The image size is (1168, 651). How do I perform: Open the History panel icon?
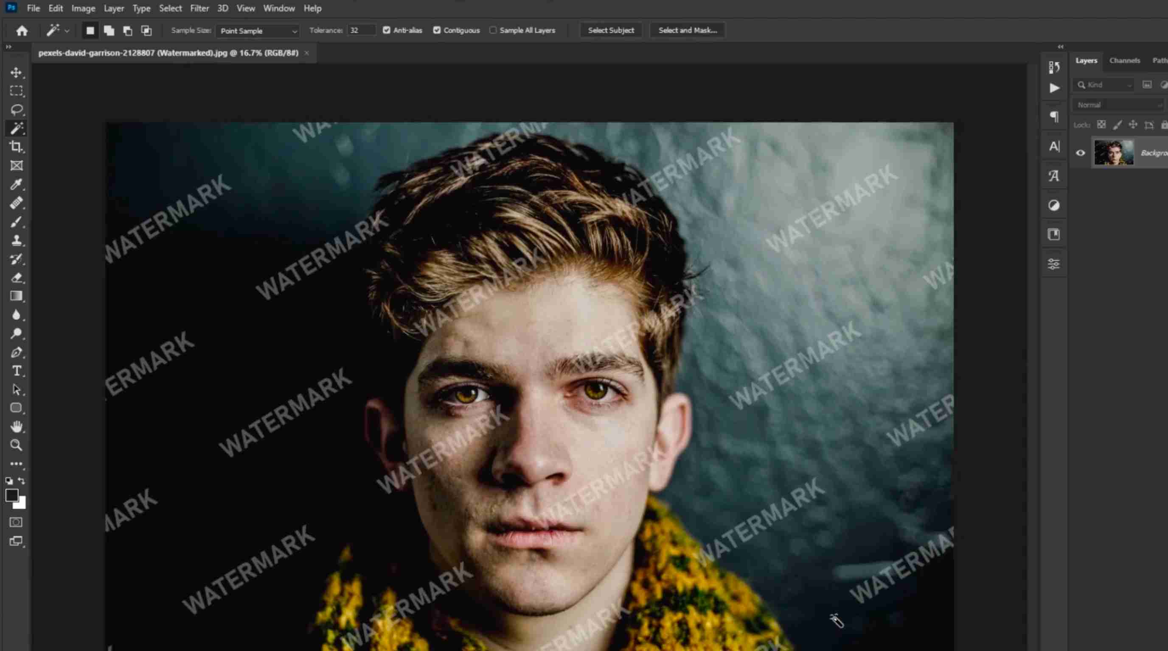point(1054,67)
